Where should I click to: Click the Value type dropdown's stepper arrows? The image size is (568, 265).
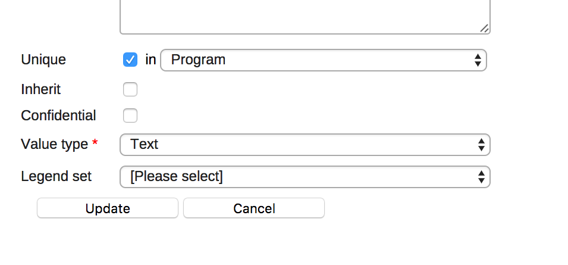pyautogui.click(x=481, y=144)
